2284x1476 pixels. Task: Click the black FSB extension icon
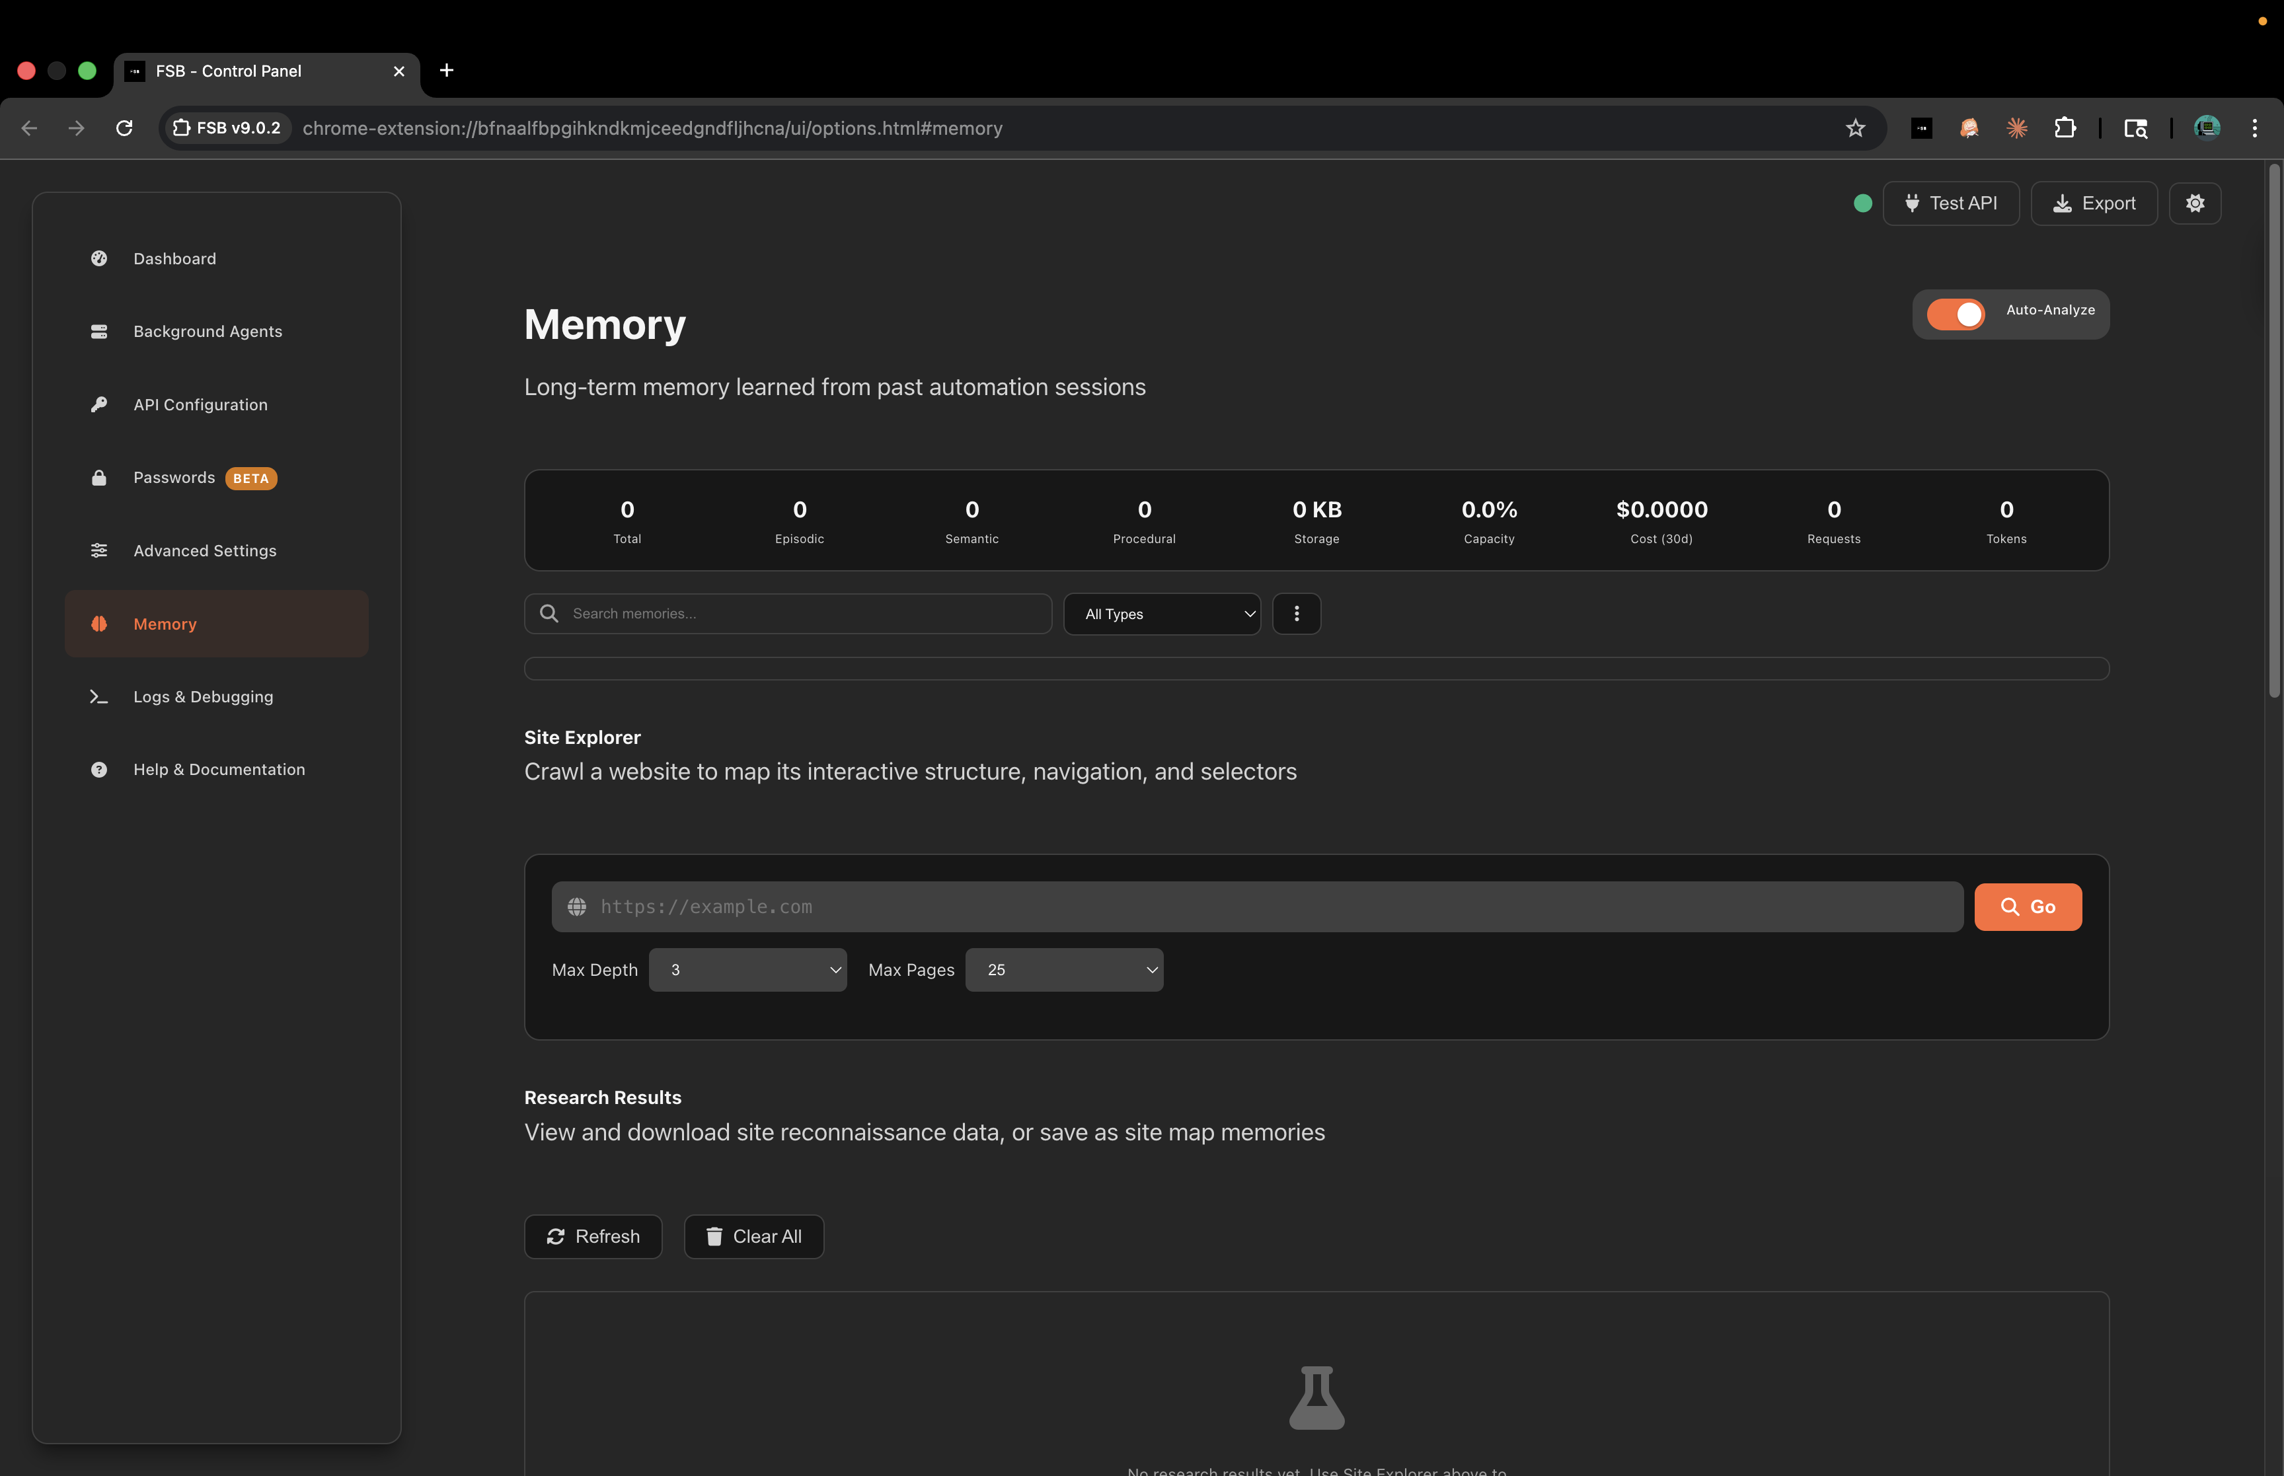pyautogui.click(x=1922, y=128)
